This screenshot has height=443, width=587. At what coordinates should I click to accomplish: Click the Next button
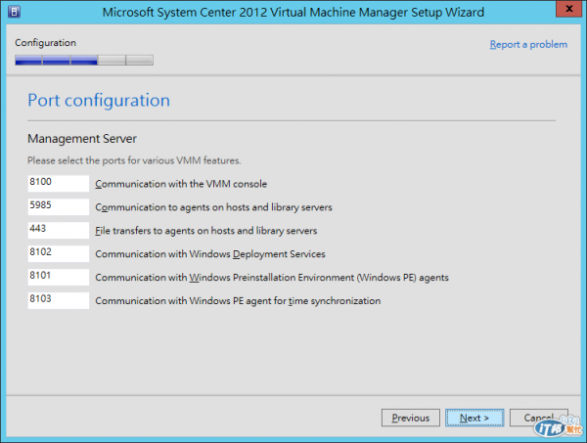click(474, 418)
